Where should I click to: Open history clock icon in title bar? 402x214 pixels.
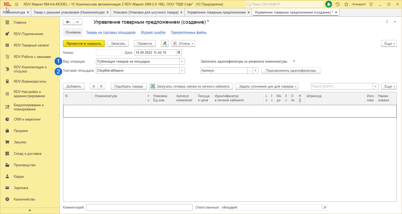pyautogui.click(x=338, y=4)
